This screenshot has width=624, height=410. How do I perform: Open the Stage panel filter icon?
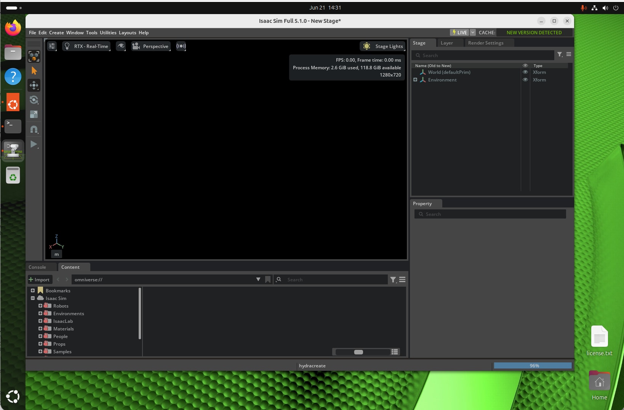tap(560, 54)
